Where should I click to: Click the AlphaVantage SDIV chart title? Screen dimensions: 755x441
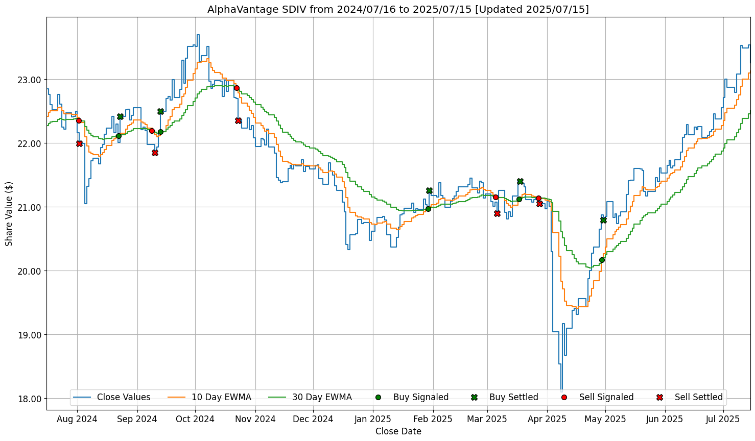tap(398, 9)
